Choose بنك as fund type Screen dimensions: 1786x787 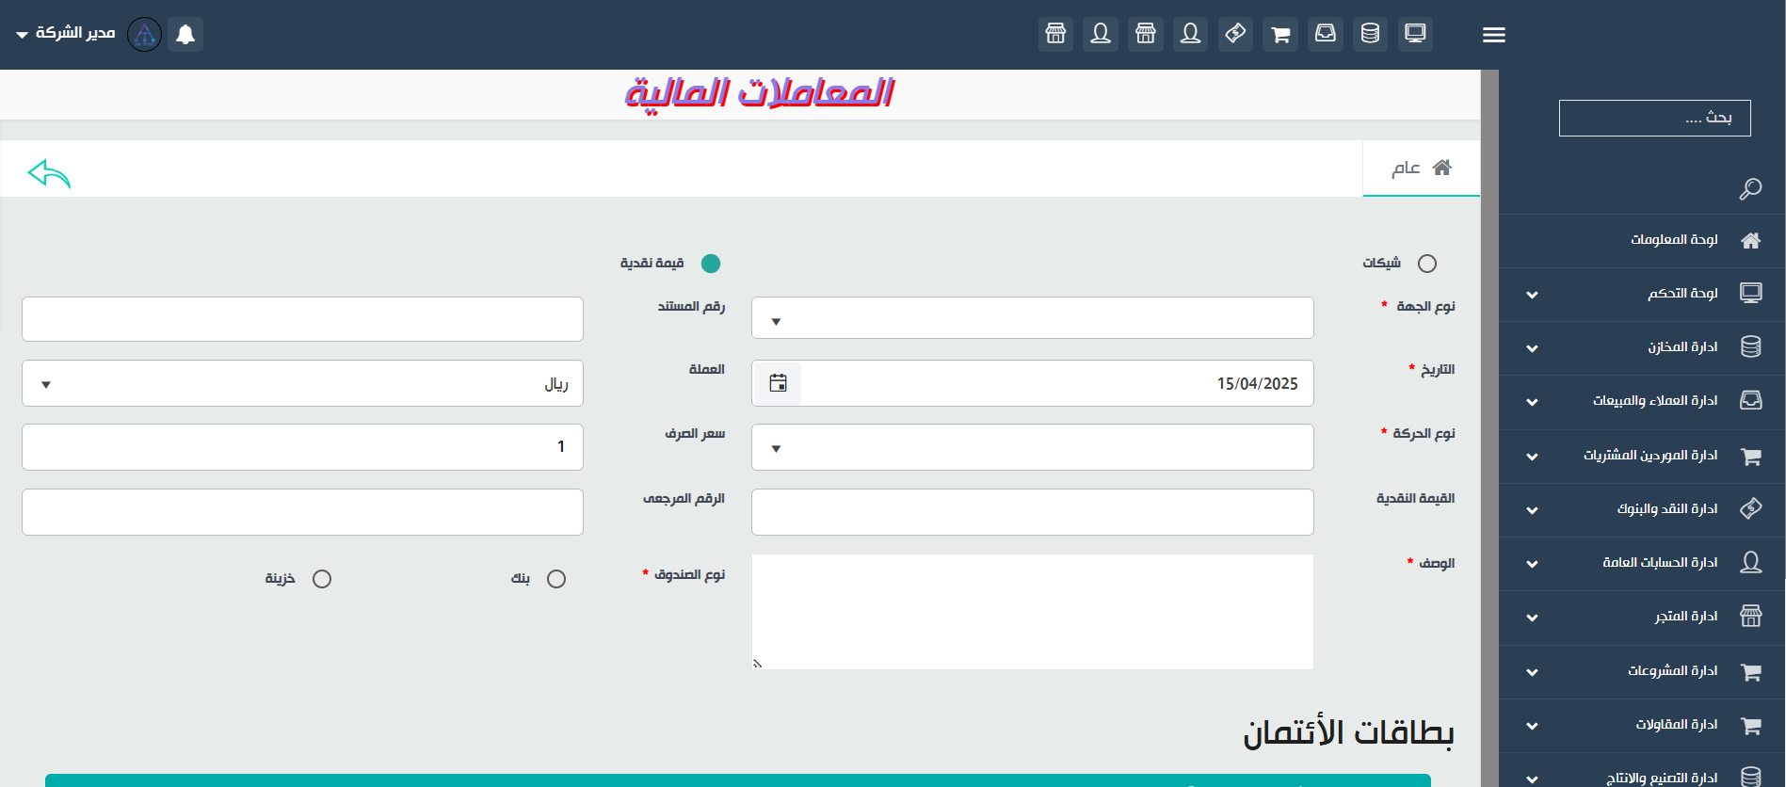(556, 579)
